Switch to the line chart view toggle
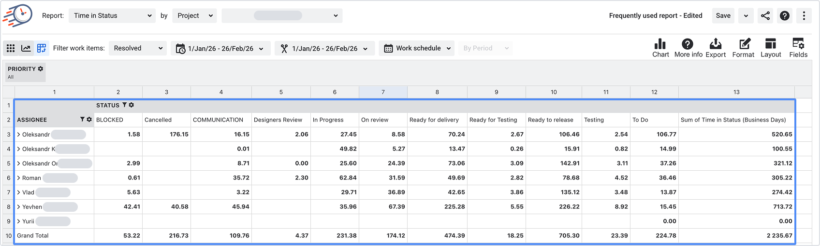 click(26, 48)
